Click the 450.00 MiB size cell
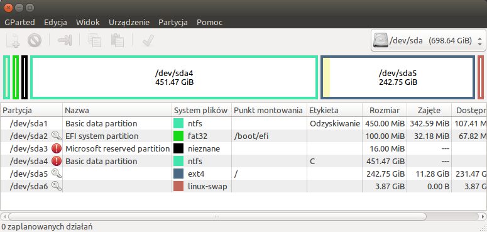 click(x=385, y=124)
